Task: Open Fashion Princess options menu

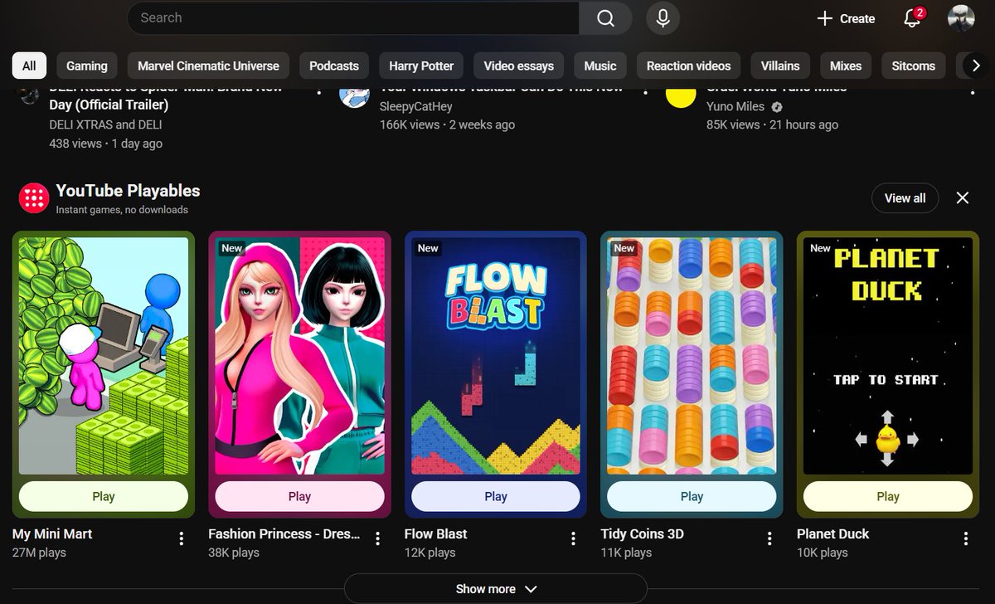Action: pyautogui.click(x=377, y=538)
